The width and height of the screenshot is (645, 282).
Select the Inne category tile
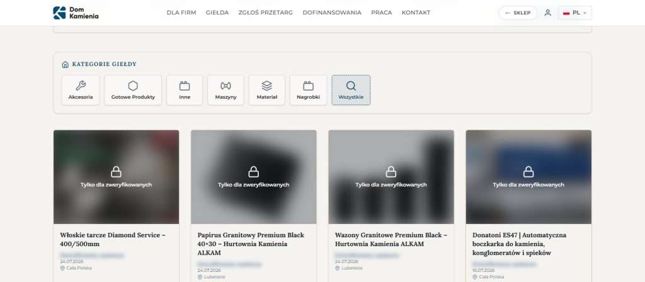point(185,90)
